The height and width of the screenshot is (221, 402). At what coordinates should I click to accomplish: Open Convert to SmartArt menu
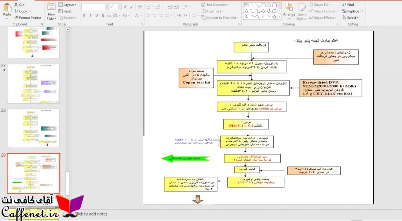coord(219,18)
